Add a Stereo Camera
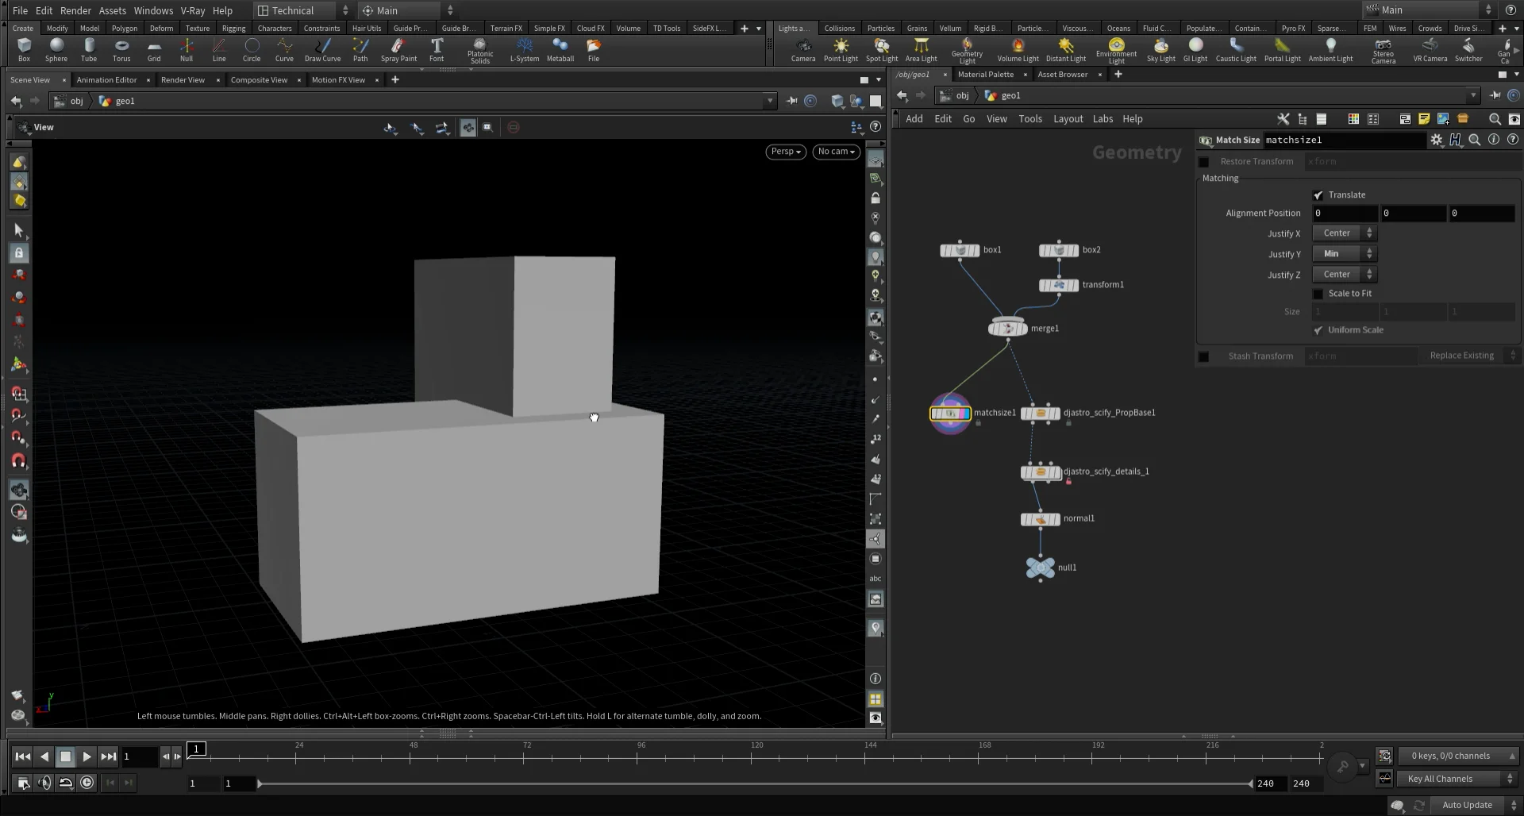Screen dimensions: 1524x816 click(1384, 49)
